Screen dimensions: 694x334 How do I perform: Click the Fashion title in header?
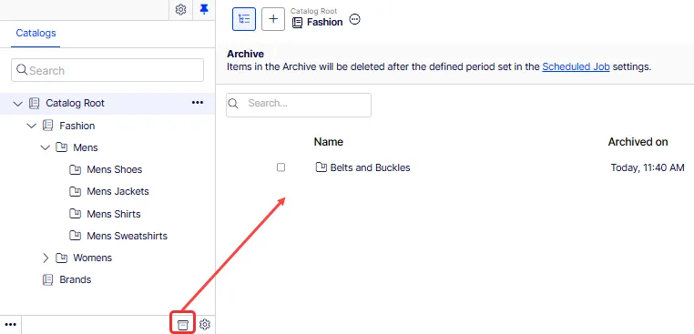pyautogui.click(x=325, y=22)
